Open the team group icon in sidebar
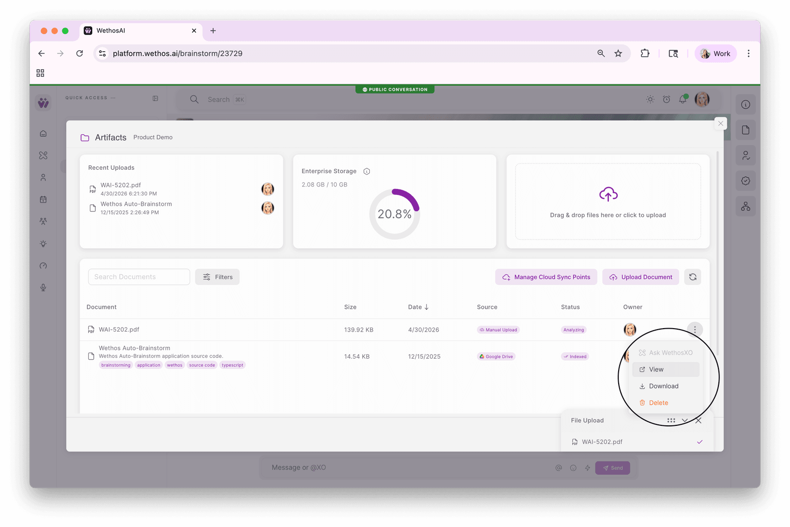This screenshot has width=790, height=527. [43, 222]
